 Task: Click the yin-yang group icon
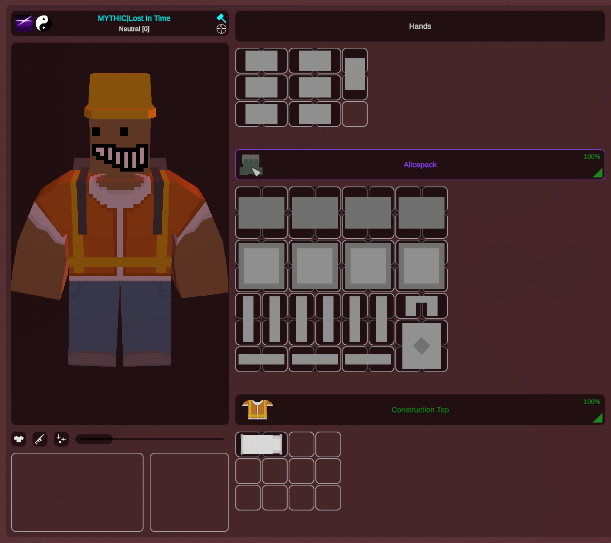pos(43,23)
